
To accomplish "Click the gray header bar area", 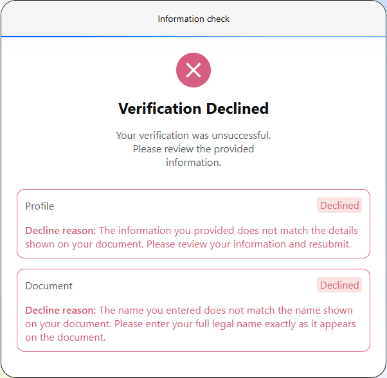I will 194,19.
